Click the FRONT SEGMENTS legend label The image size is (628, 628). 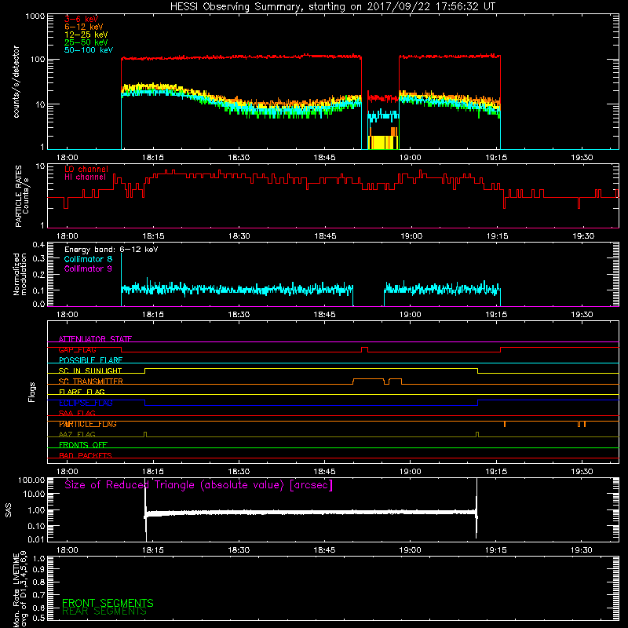pyautogui.click(x=108, y=603)
